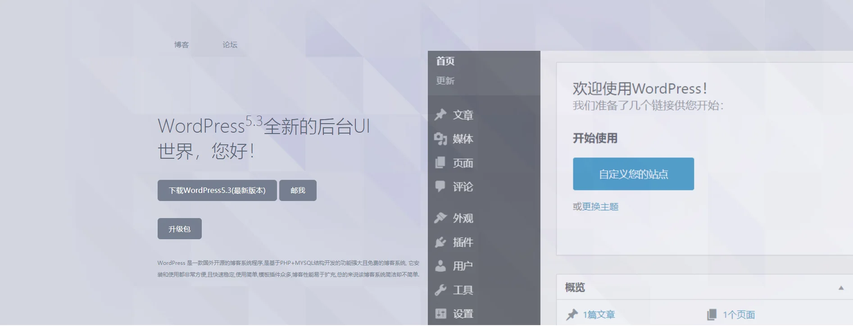
Task: Click the 我们准备了几个链接供您开始 subtitle
Action: tap(648, 106)
